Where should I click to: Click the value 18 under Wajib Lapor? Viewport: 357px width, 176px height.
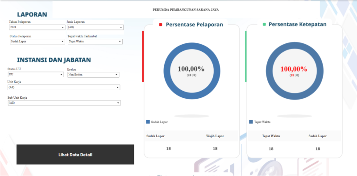tap(215, 149)
